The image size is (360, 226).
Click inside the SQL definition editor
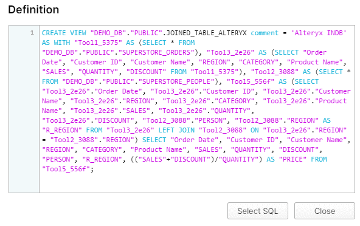197,109
